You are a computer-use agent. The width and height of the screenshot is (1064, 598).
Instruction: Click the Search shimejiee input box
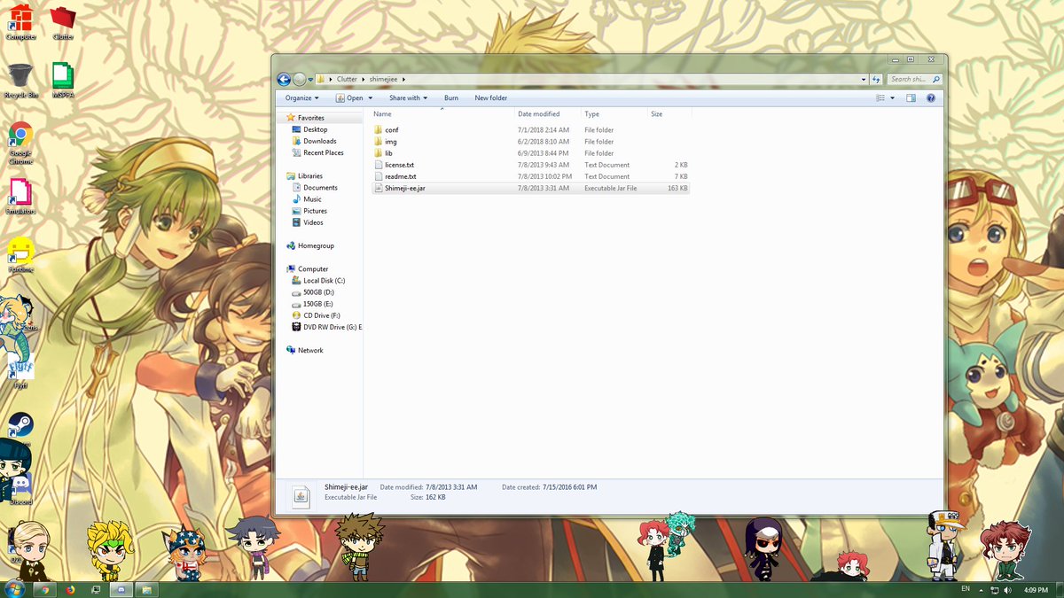(x=912, y=80)
